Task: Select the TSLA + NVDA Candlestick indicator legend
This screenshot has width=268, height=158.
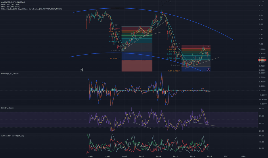Action: pyautogui.click(x=32, y=9)
